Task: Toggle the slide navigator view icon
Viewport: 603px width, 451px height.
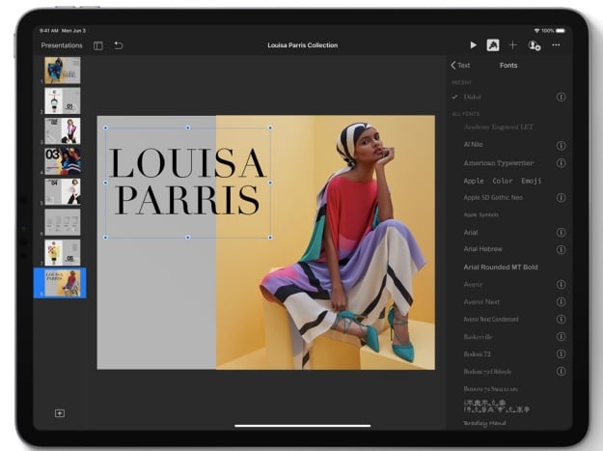Action: [98, 45]
